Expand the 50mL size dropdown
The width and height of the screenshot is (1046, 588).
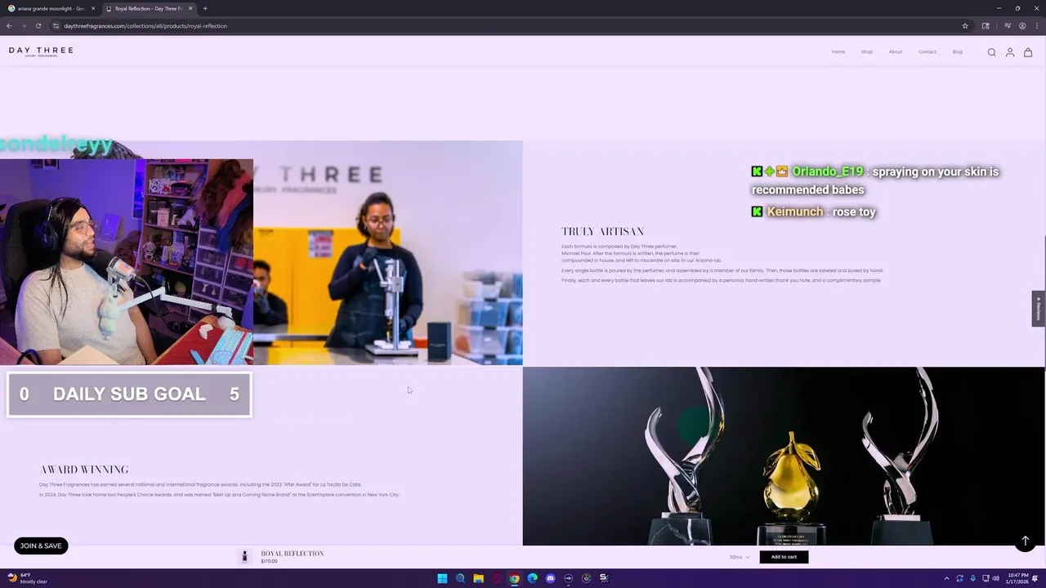pos(740,557)
